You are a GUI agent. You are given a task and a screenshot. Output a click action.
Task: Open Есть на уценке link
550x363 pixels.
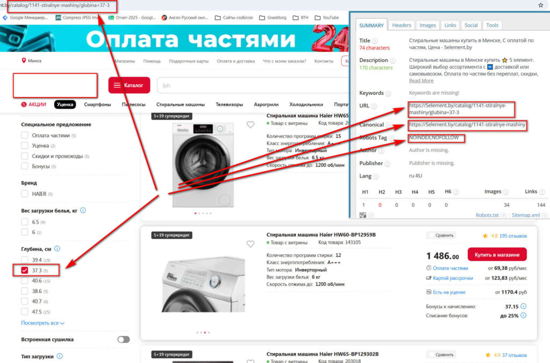[448, 291]
